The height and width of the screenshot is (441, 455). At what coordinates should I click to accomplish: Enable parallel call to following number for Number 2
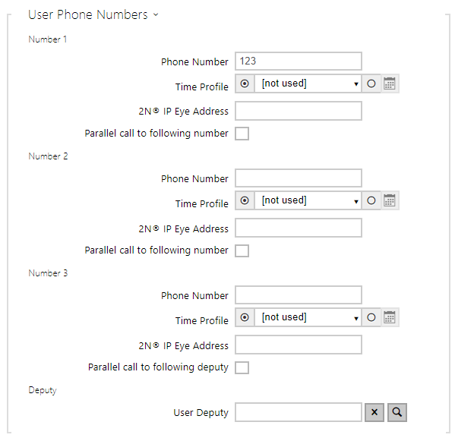[x=242, y=250]
